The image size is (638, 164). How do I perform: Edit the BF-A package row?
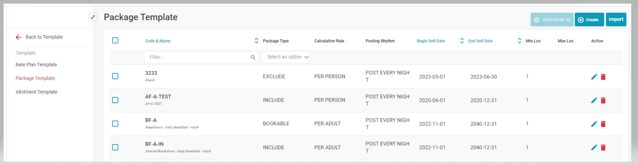594,123
